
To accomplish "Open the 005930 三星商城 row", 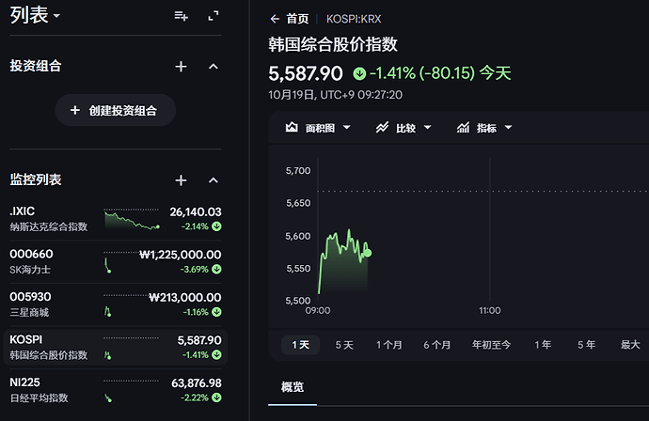I will coord(116,304).
